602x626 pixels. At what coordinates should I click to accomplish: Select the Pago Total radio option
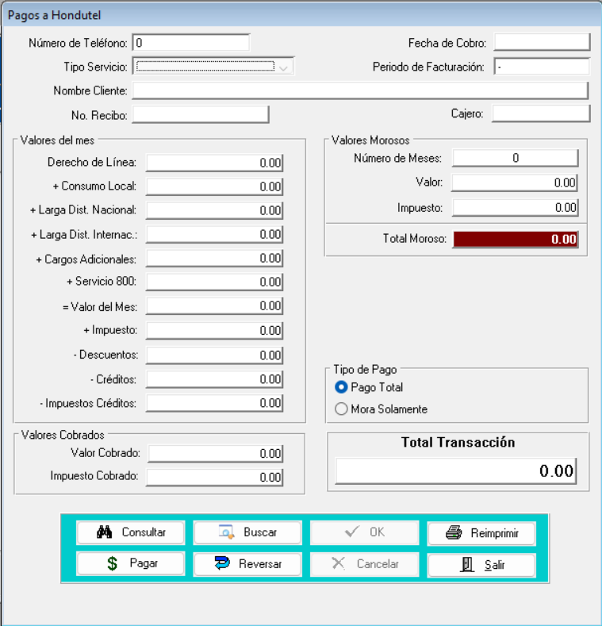coord(342,387)
